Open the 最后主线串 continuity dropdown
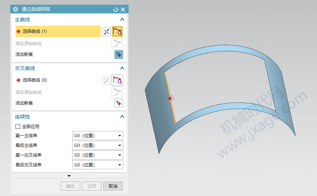This screenshot has width=317, height=196. (x=97, y=145)
